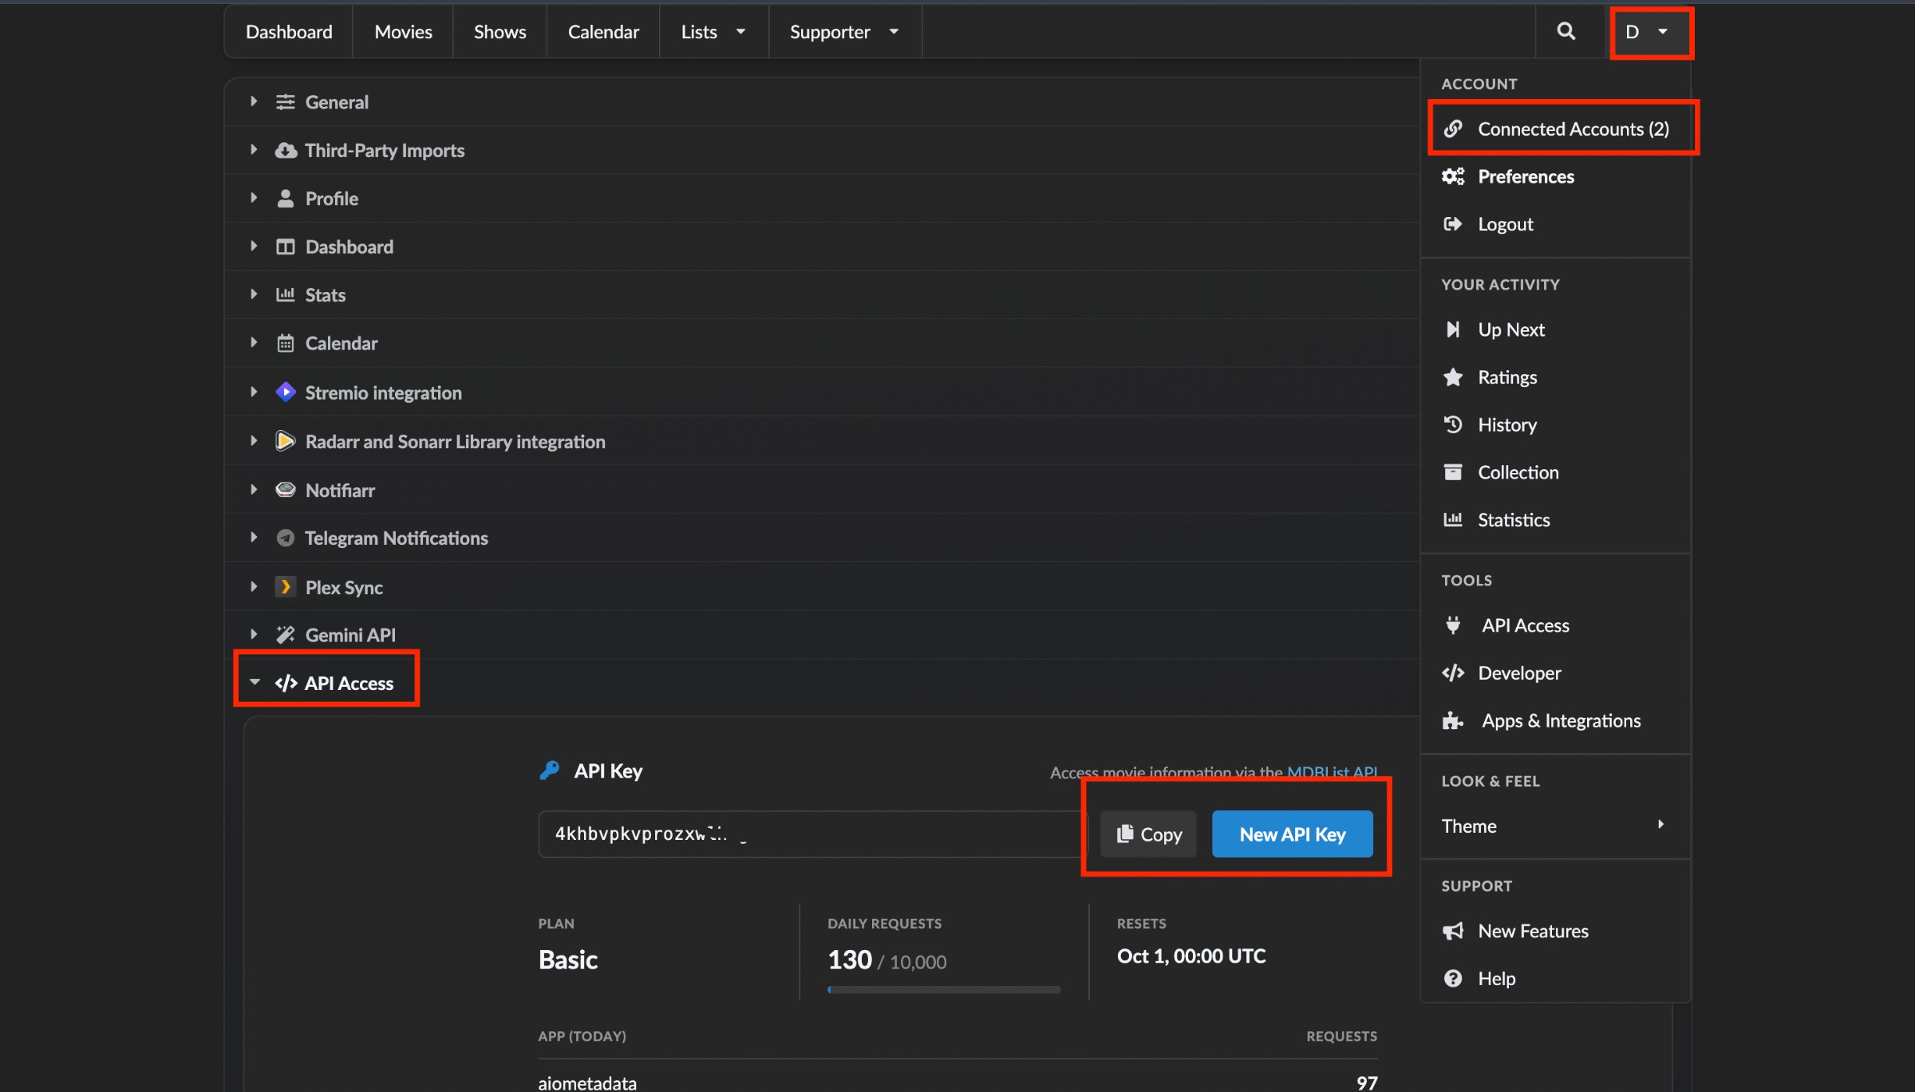Click the Oct 1, 00:00 UTC reset value
This screenshot has width=1915, height=1092.
point(1191,956)
